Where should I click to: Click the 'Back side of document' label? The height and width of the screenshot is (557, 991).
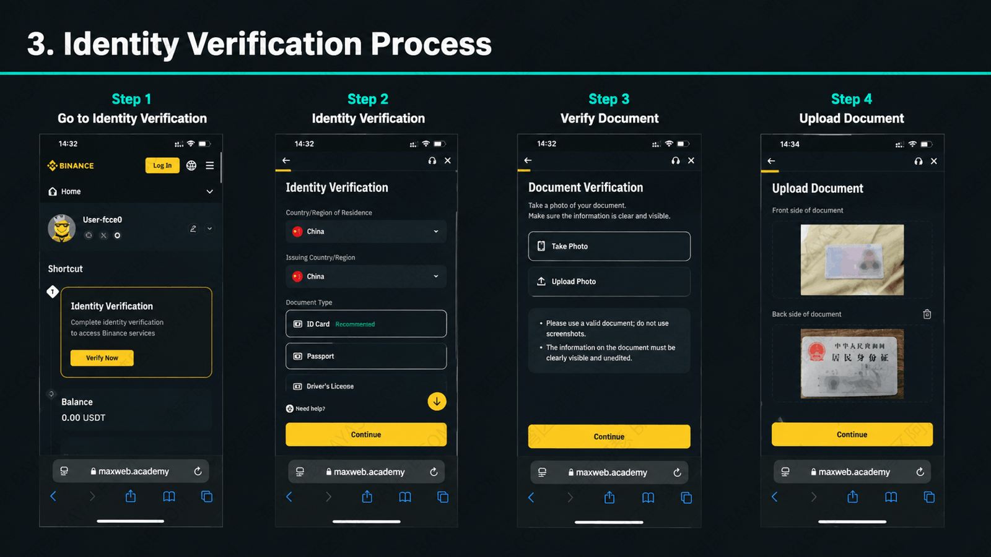(x=806, y=314)
